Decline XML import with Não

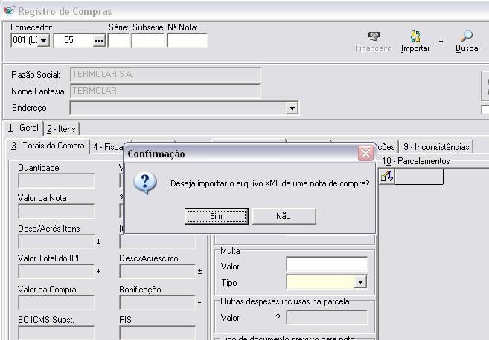284,216
